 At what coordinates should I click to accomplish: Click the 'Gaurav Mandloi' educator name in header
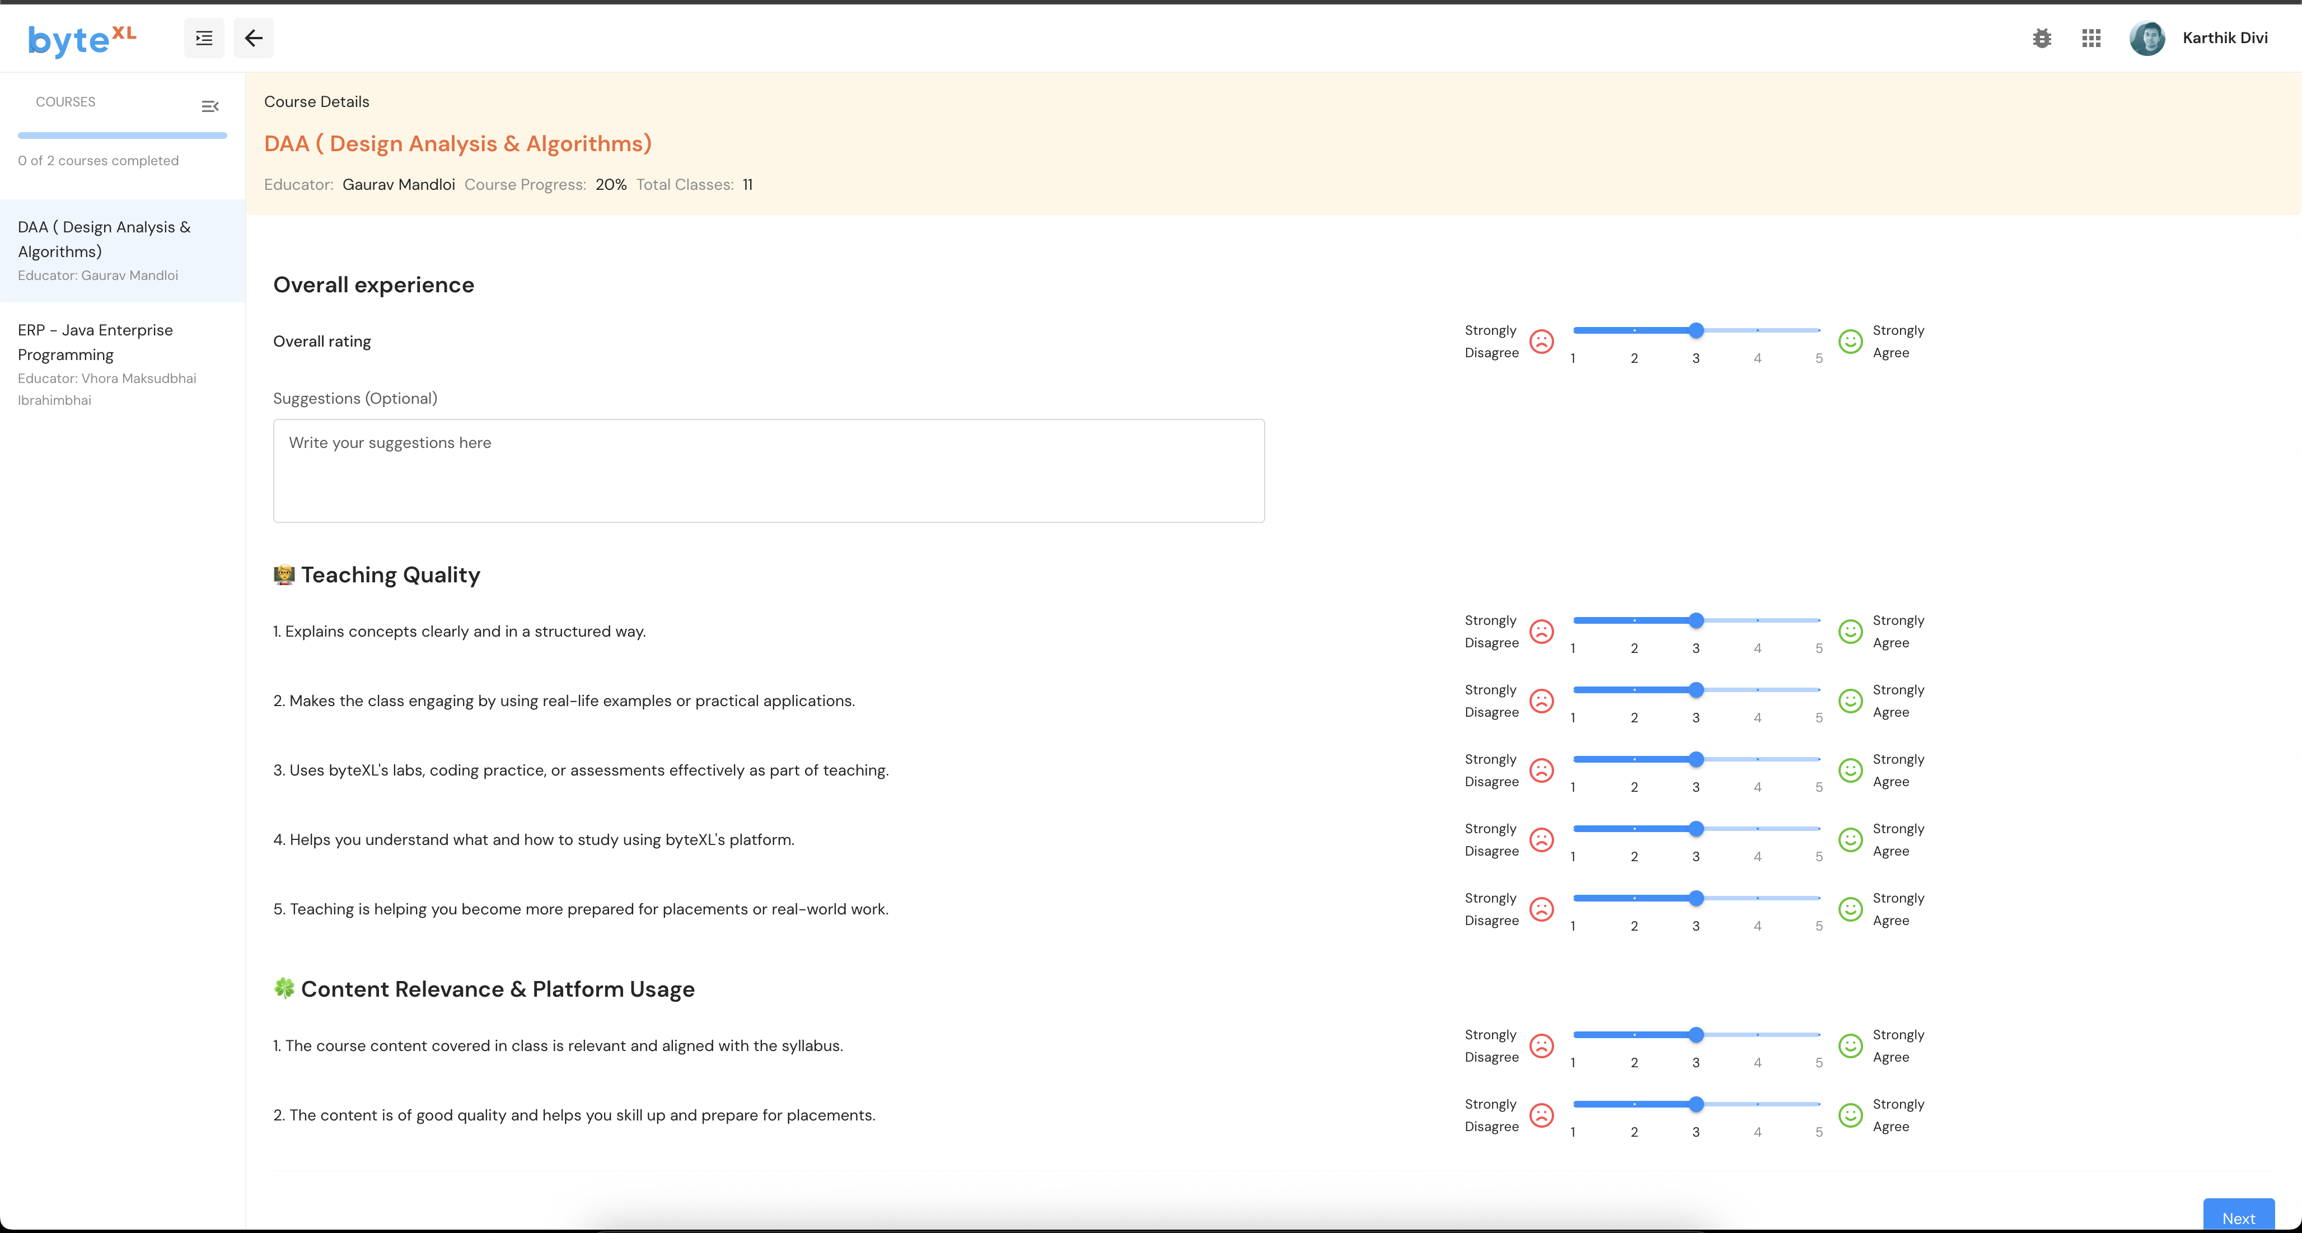click(x=399, y=185)
